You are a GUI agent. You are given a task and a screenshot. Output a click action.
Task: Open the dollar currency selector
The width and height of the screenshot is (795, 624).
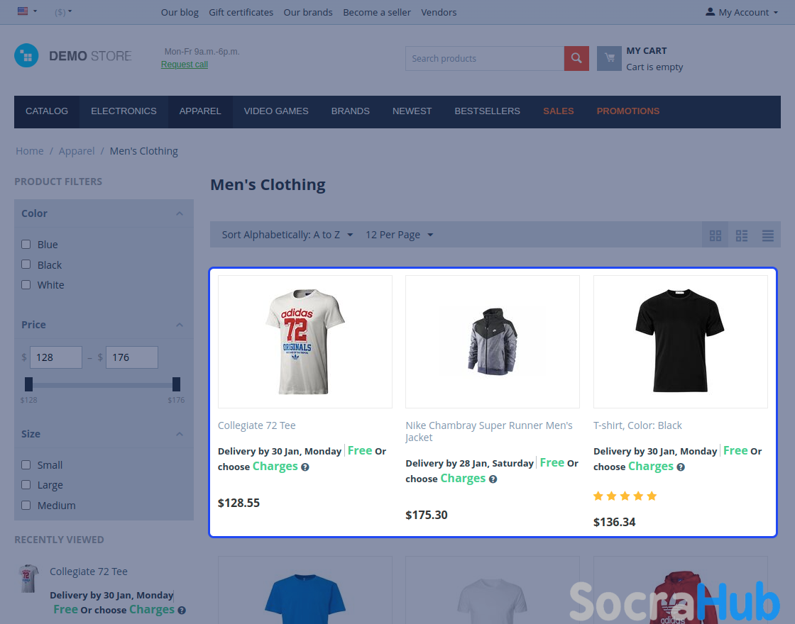click(63, 11)
